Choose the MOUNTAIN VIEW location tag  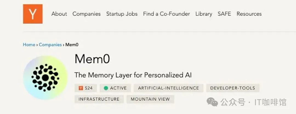coord(150,99)
